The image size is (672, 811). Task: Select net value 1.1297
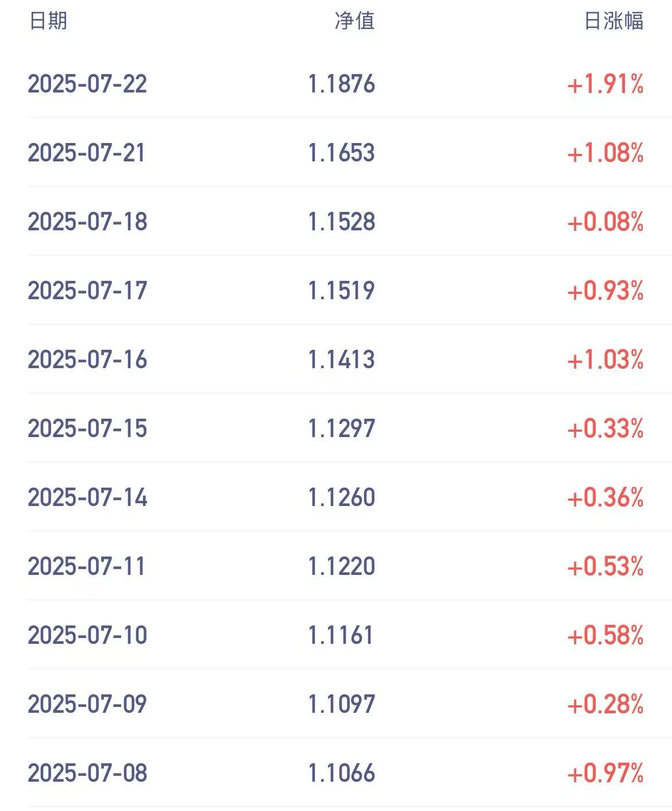(341, 428)
